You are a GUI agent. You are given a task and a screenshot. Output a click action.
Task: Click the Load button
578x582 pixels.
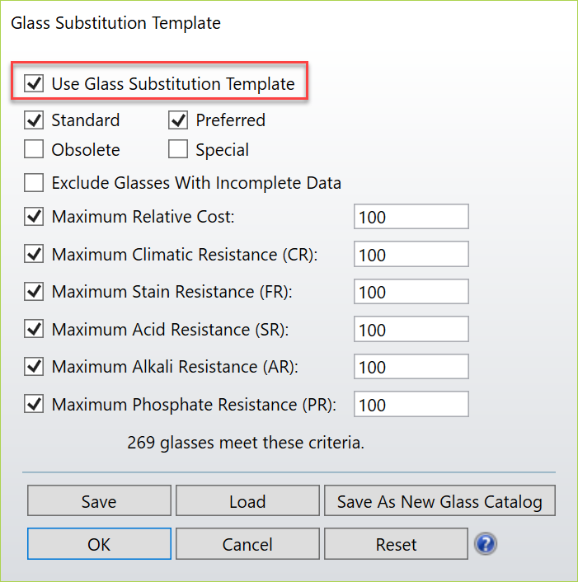pos(247,501)
